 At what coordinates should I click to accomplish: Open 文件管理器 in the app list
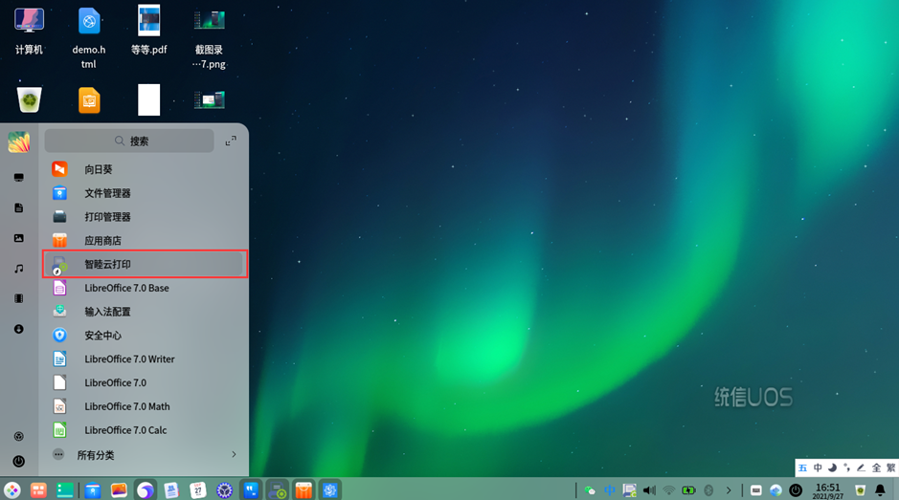(145, 193)
